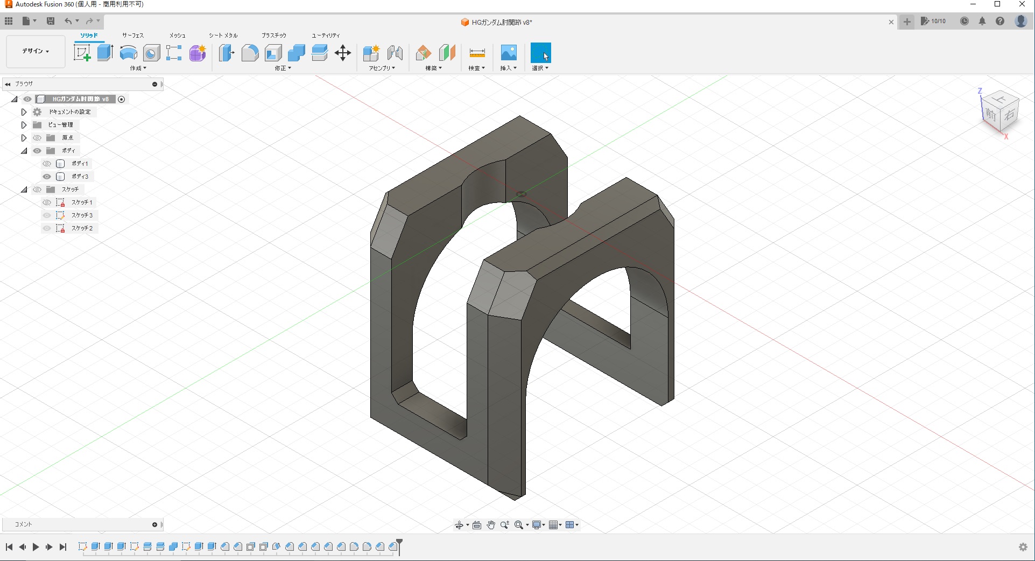Expand the ドキュメントの設定 tree node
1035x561 pixels.
point(24,112)
